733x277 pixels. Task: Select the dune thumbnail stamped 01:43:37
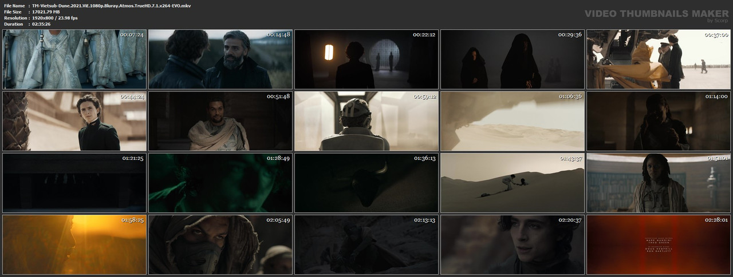(x=513, y=183)
